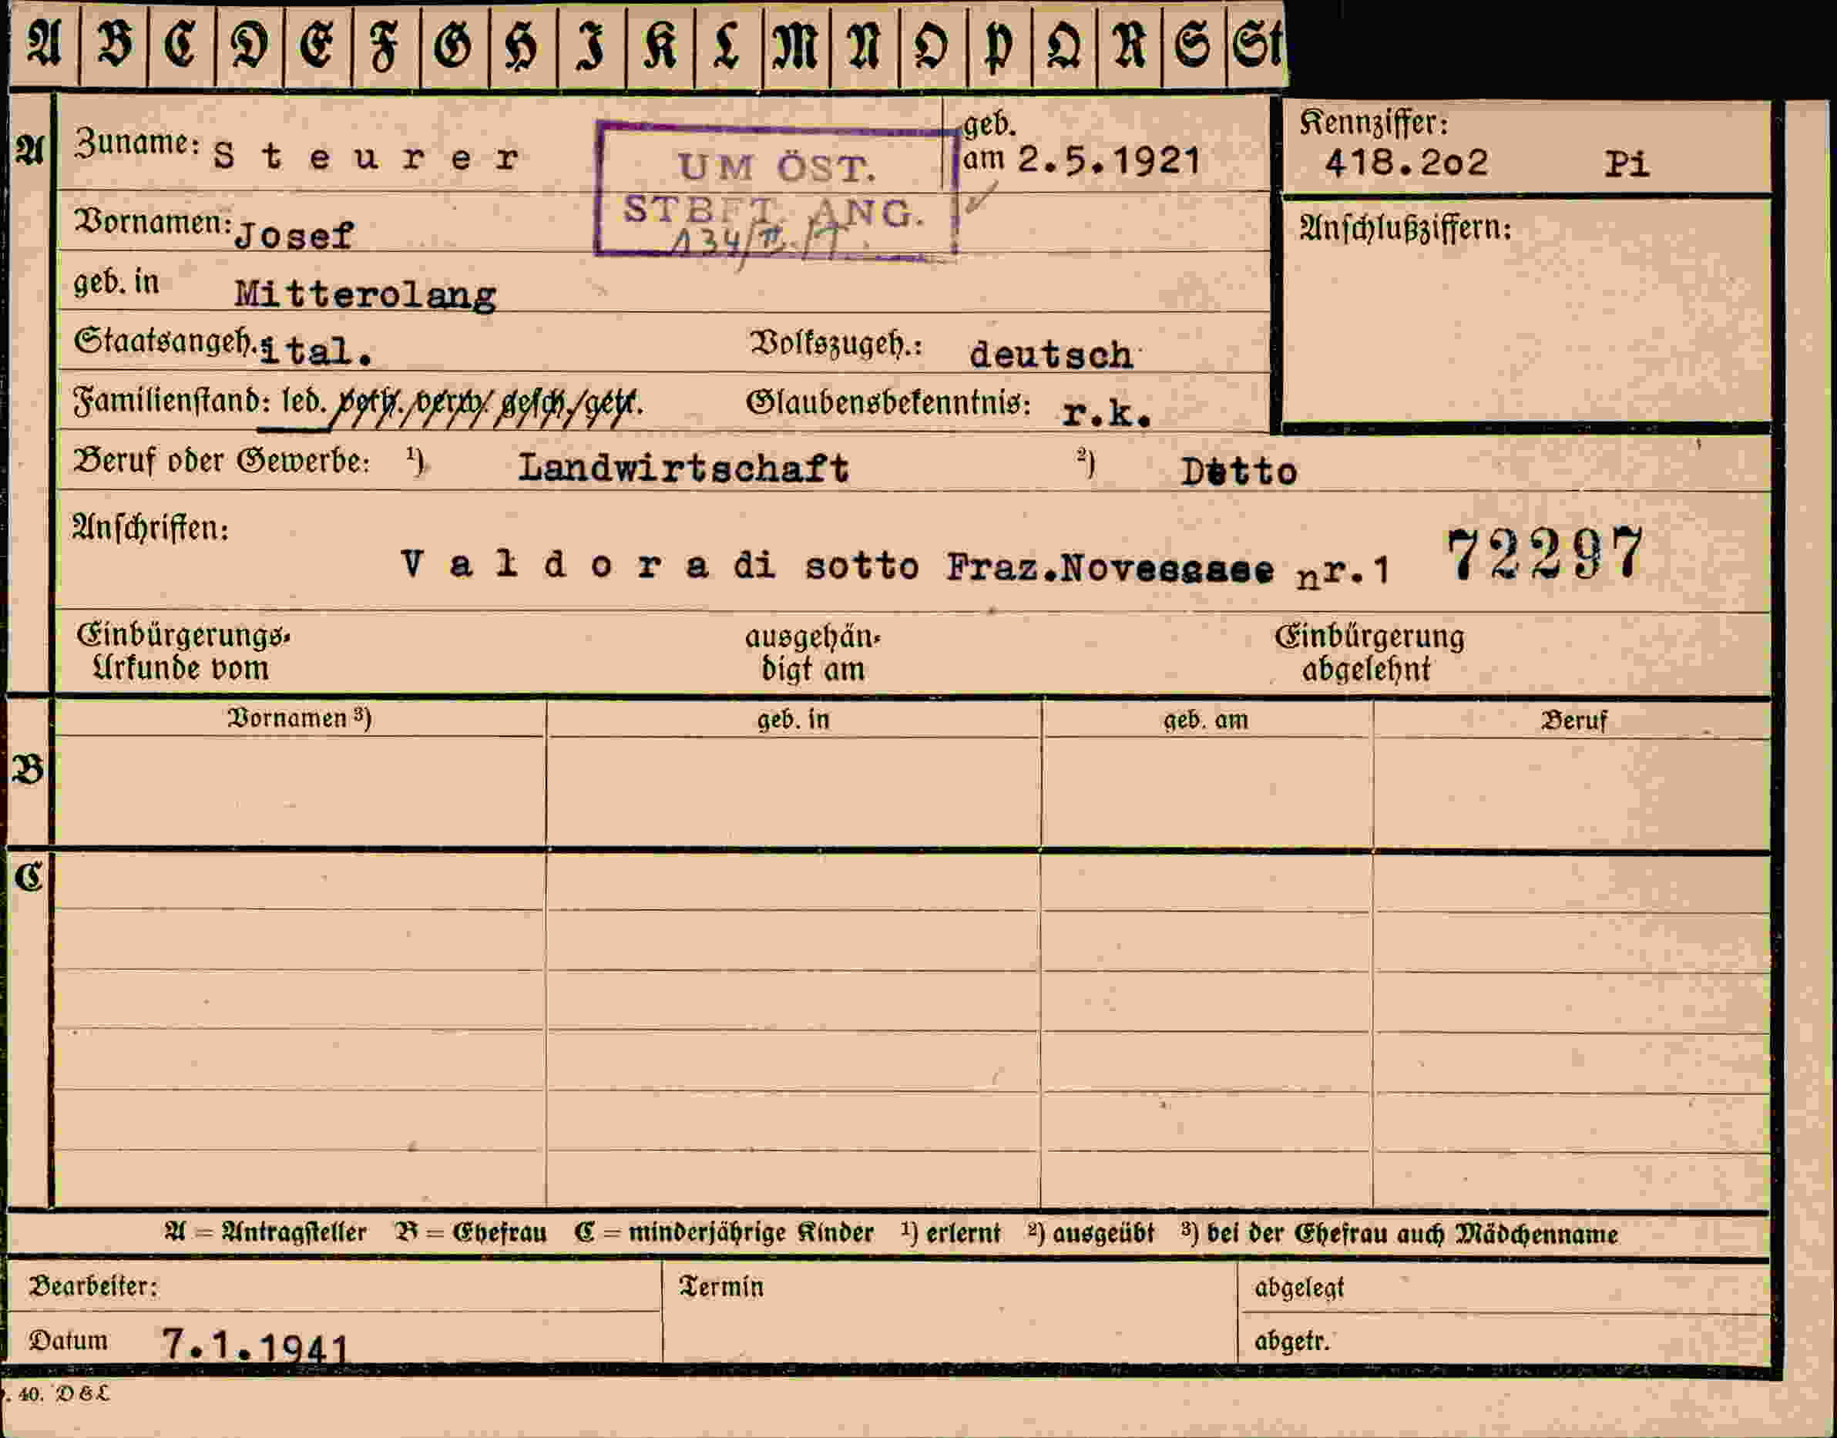Click the 'Glaubensbekenntnis:' label
1837x1438 pixels.
pos(888,403)
